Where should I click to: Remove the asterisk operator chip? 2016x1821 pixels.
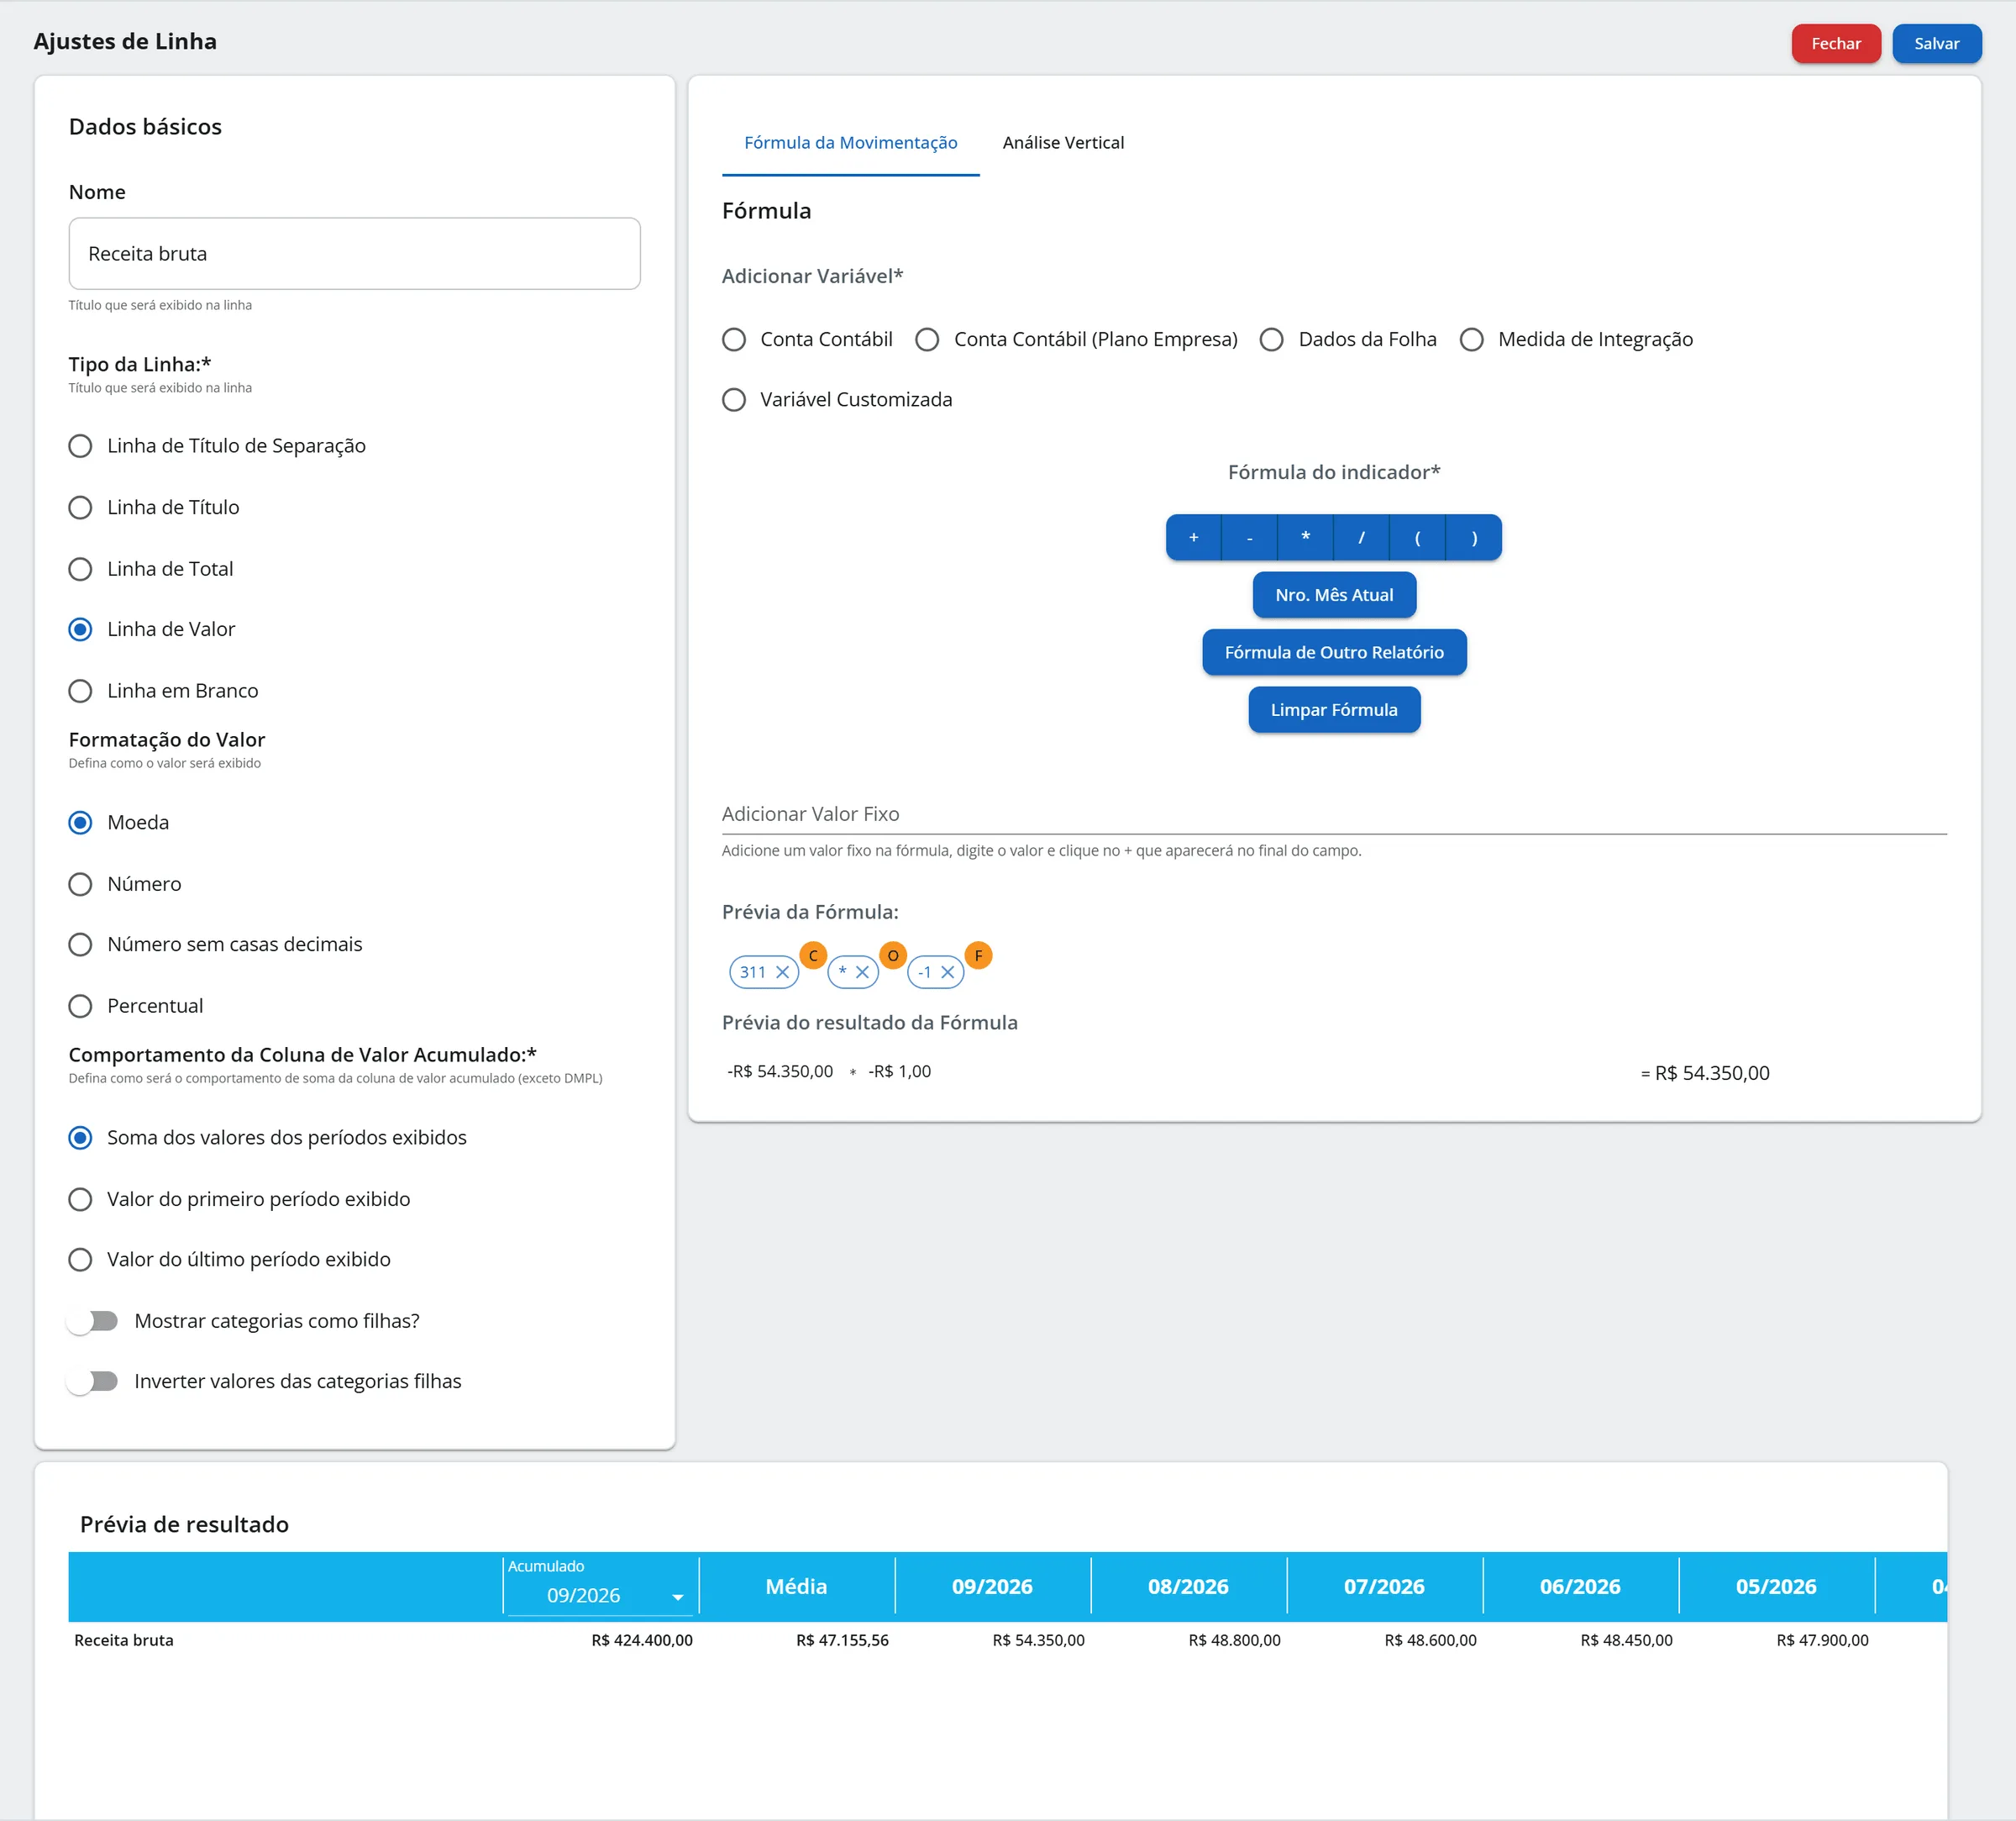click(862, 972)
